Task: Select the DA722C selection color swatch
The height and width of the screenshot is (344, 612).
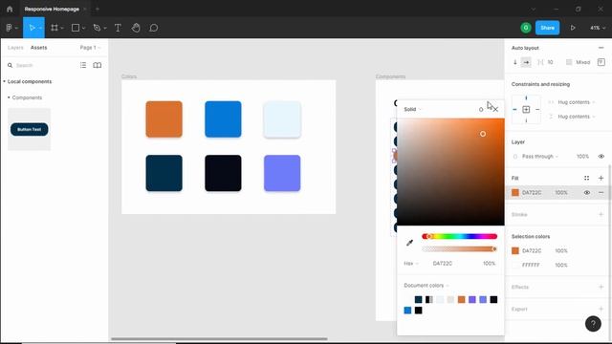Action: (x=515, y=250)
